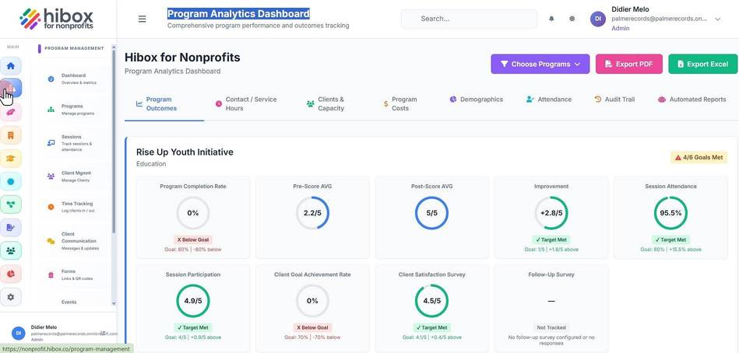
Task: Open the notifications bell icon
Action: pyautogui.click(x=551, y=19)
